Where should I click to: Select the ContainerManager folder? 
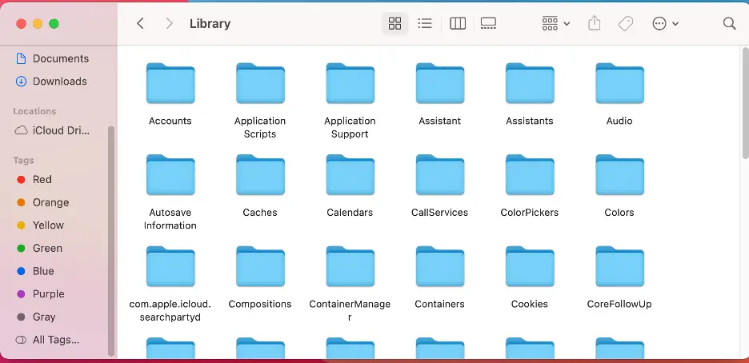(350, 284)
